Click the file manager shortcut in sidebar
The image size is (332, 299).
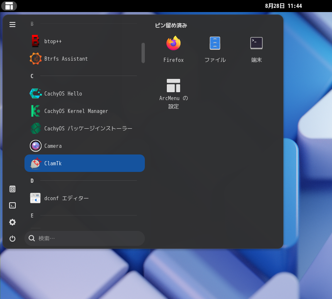pos(12,189)
